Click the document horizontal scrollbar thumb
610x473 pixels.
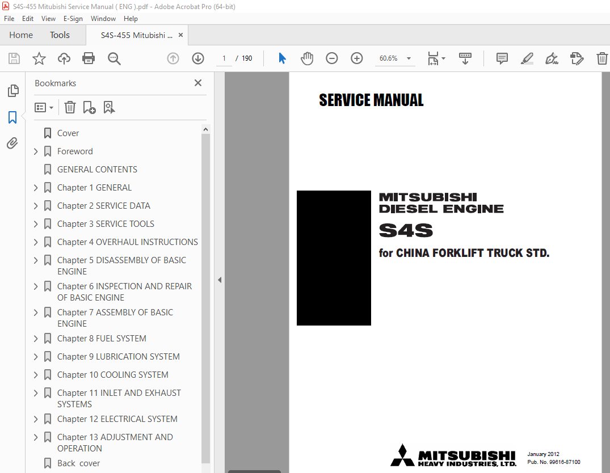click(254, 471)
